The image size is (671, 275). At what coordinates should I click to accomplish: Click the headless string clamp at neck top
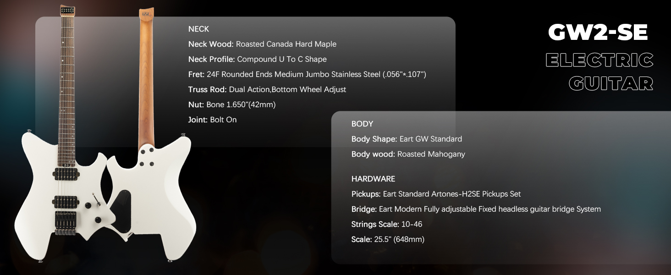click(x=67, y=10)
